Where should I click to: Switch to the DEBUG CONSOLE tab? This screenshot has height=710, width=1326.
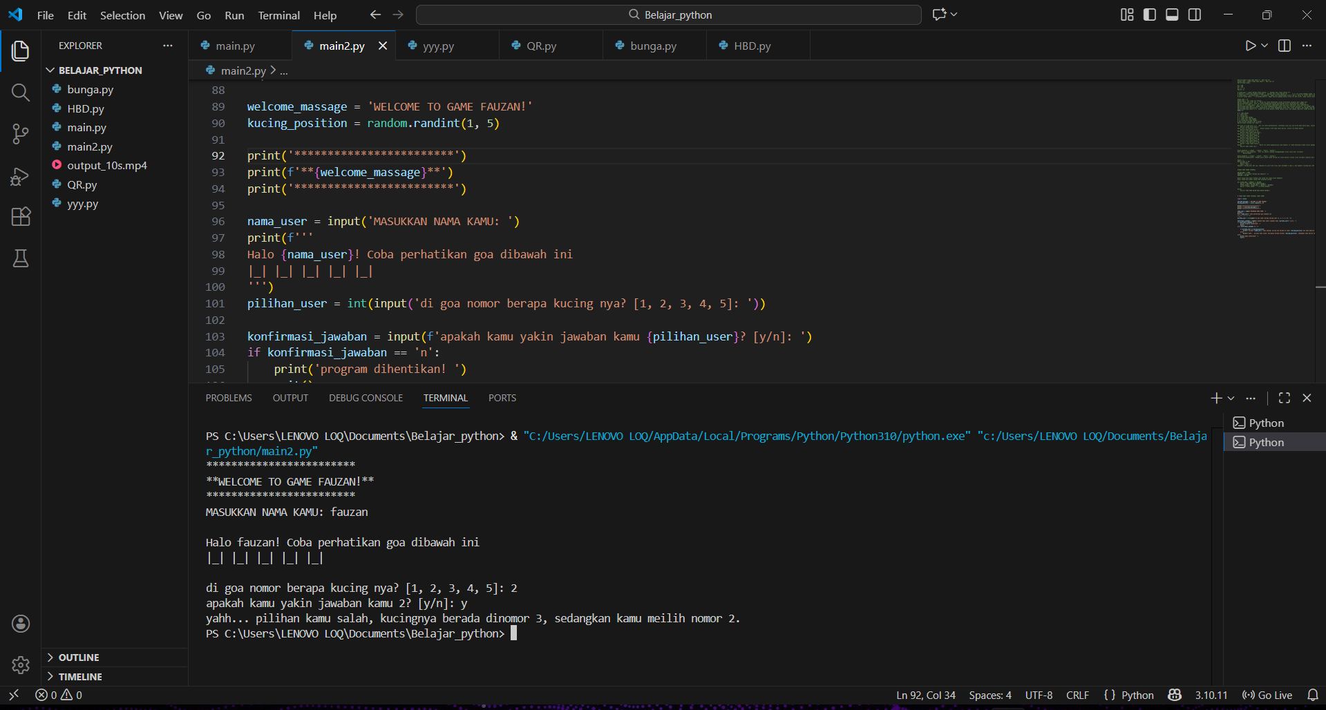coord(366,398)
